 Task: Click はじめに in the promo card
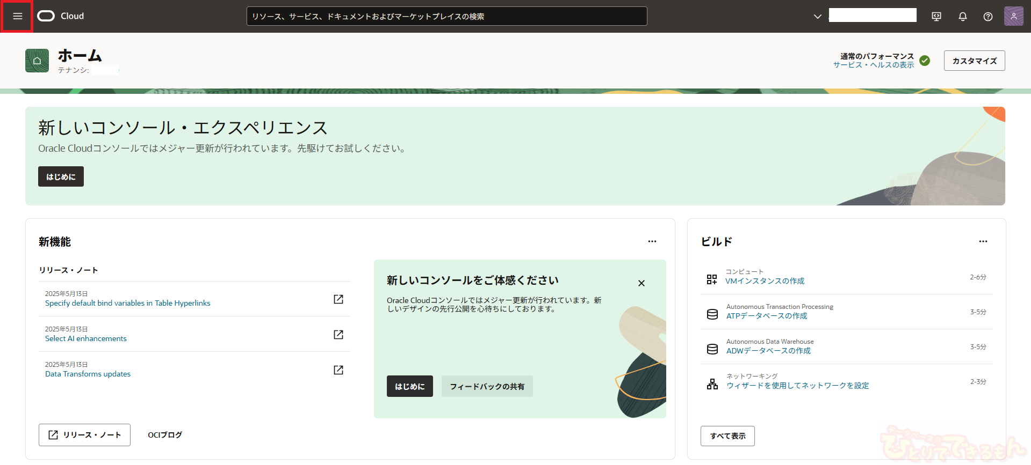(x=410, y=386)
